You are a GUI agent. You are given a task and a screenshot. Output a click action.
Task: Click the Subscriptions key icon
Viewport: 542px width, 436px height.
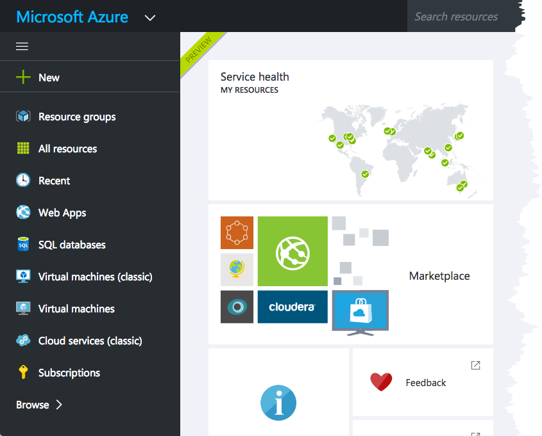click(23, 372)
